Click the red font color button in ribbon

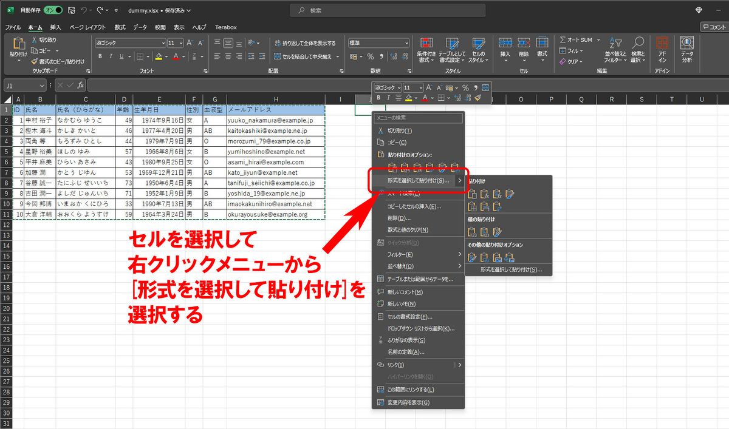tap(176, 56)
